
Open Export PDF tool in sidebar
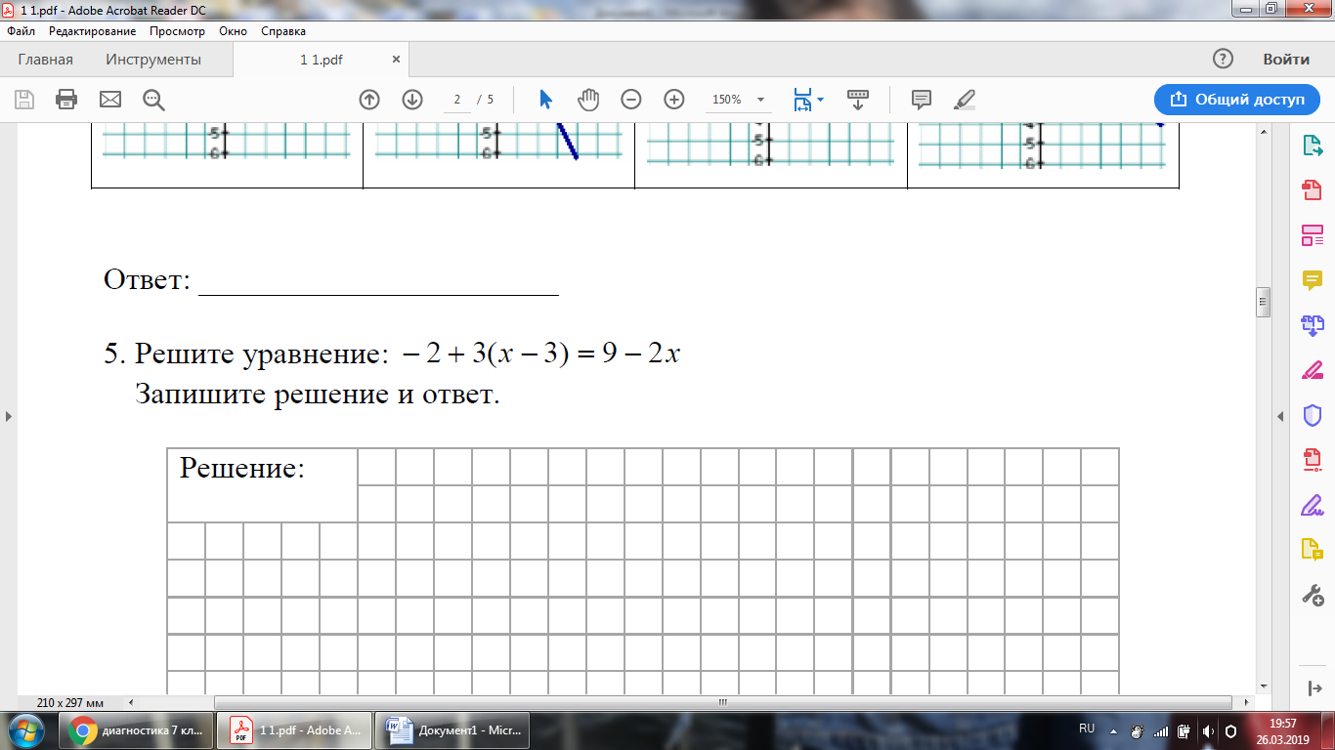[x=1313, y=146]
